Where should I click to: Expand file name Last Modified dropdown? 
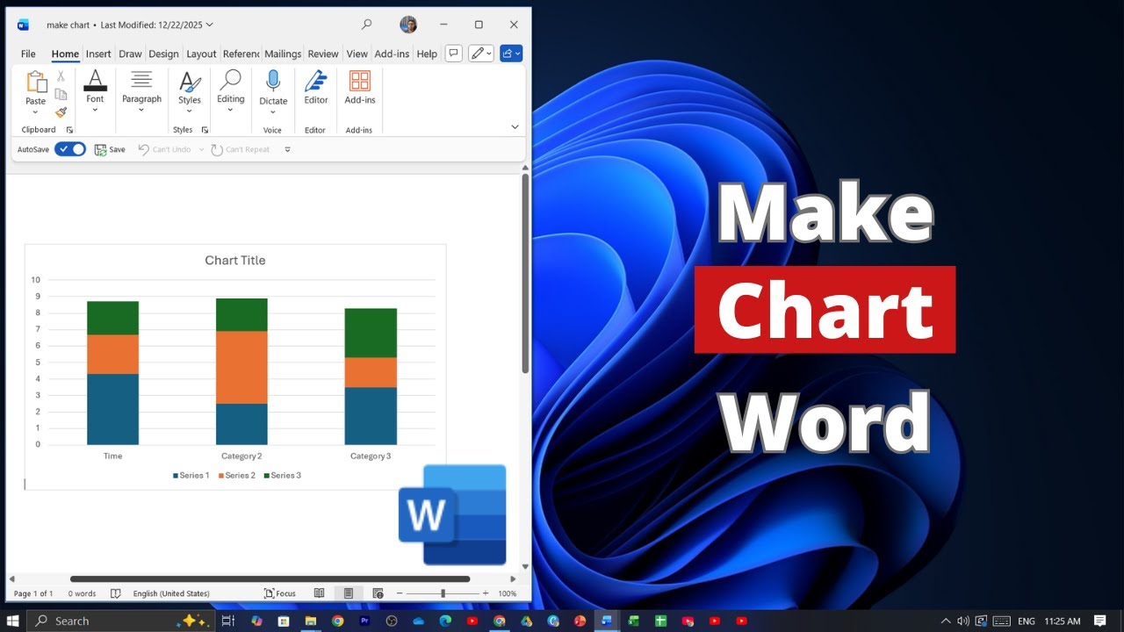tap(208, 25)
